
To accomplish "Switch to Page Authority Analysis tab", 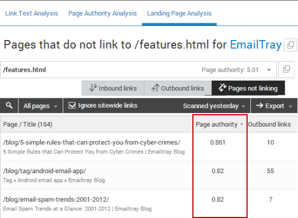I will tap(102, 14).
